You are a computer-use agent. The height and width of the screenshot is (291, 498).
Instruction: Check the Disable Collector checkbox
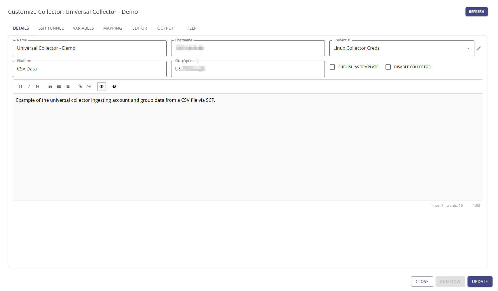[388, 67]
